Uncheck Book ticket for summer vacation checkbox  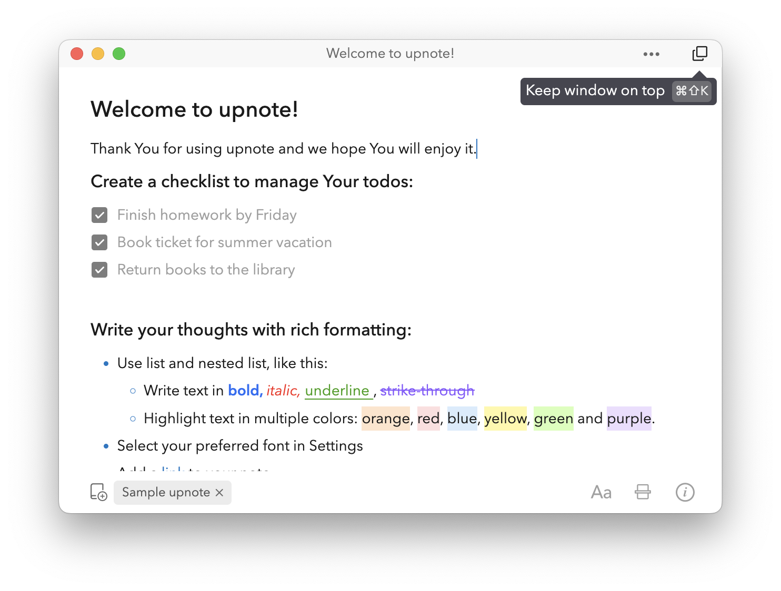[99, 242]
